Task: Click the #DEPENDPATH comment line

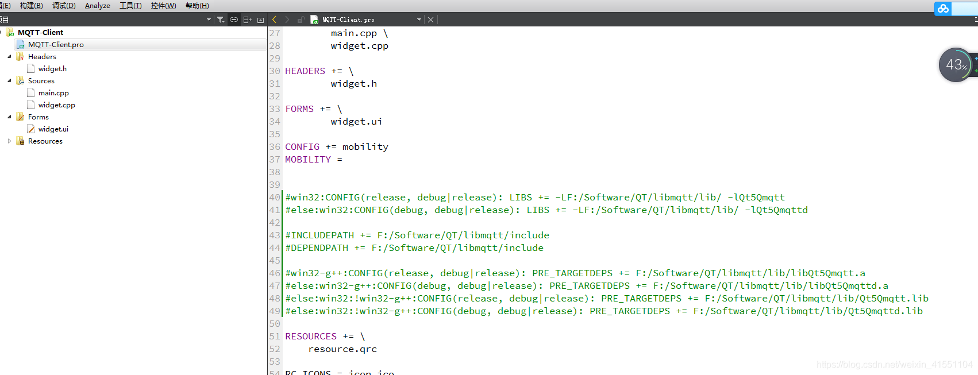Action: 414,248
